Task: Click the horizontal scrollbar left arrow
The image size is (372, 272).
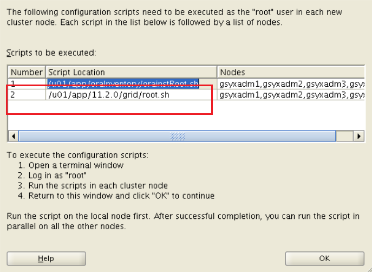Action: (14, 136)
